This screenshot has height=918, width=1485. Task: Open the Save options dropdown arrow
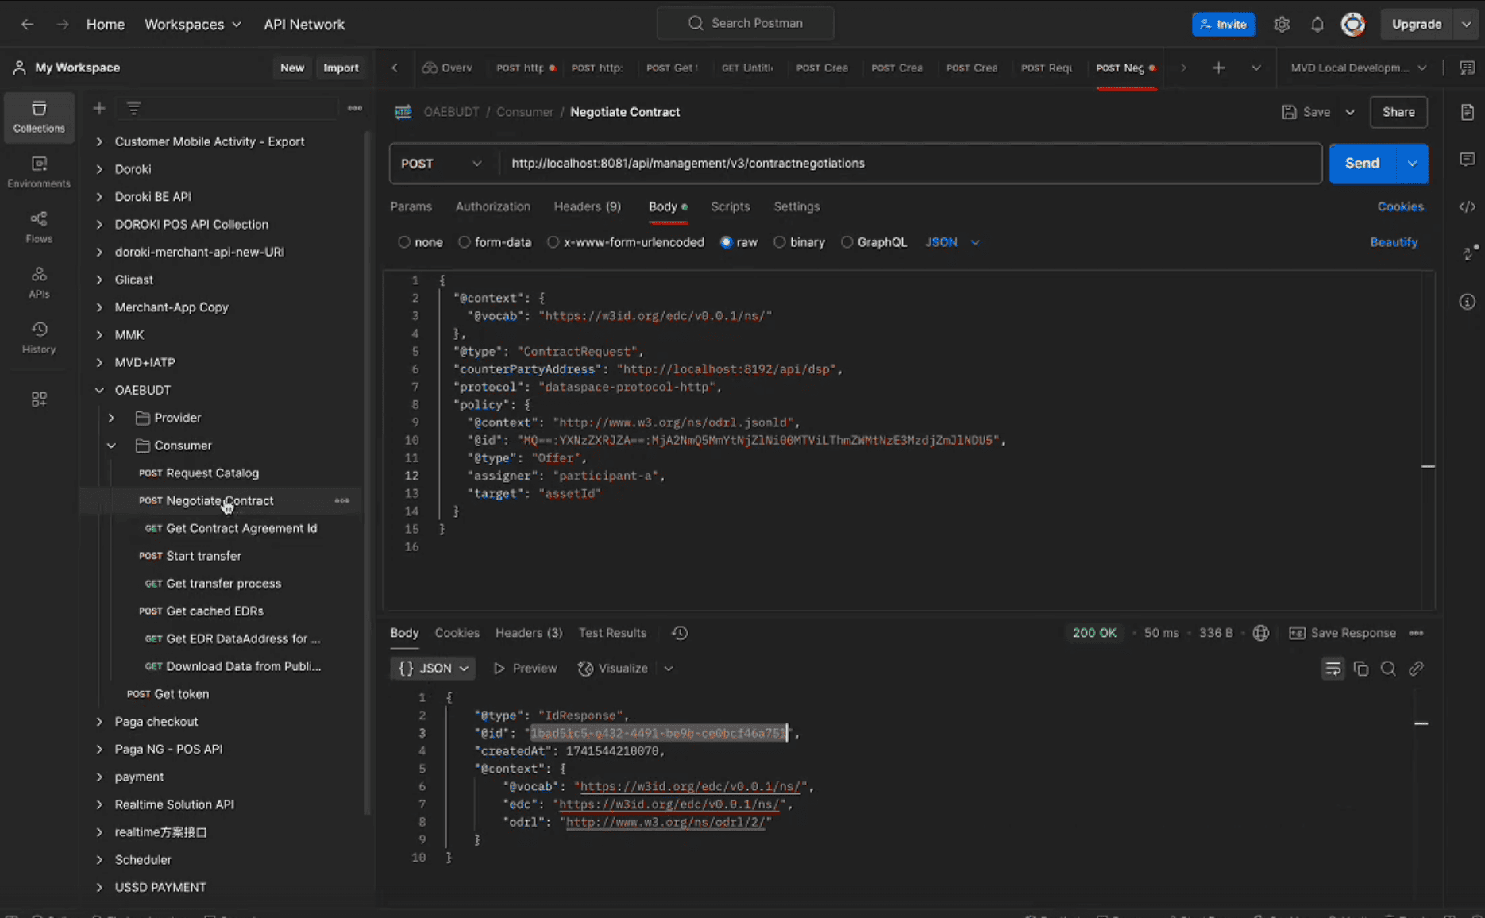coord(1350,112)
